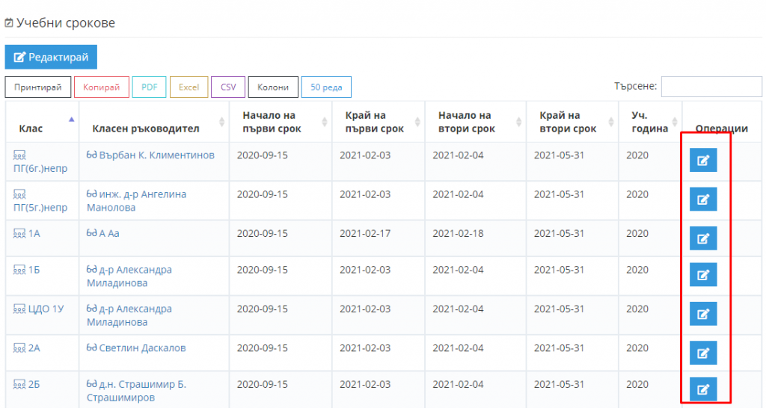Open the 50 реда rows selector
The height and width of the screenshot is (408, 766).
click(326, 87)
